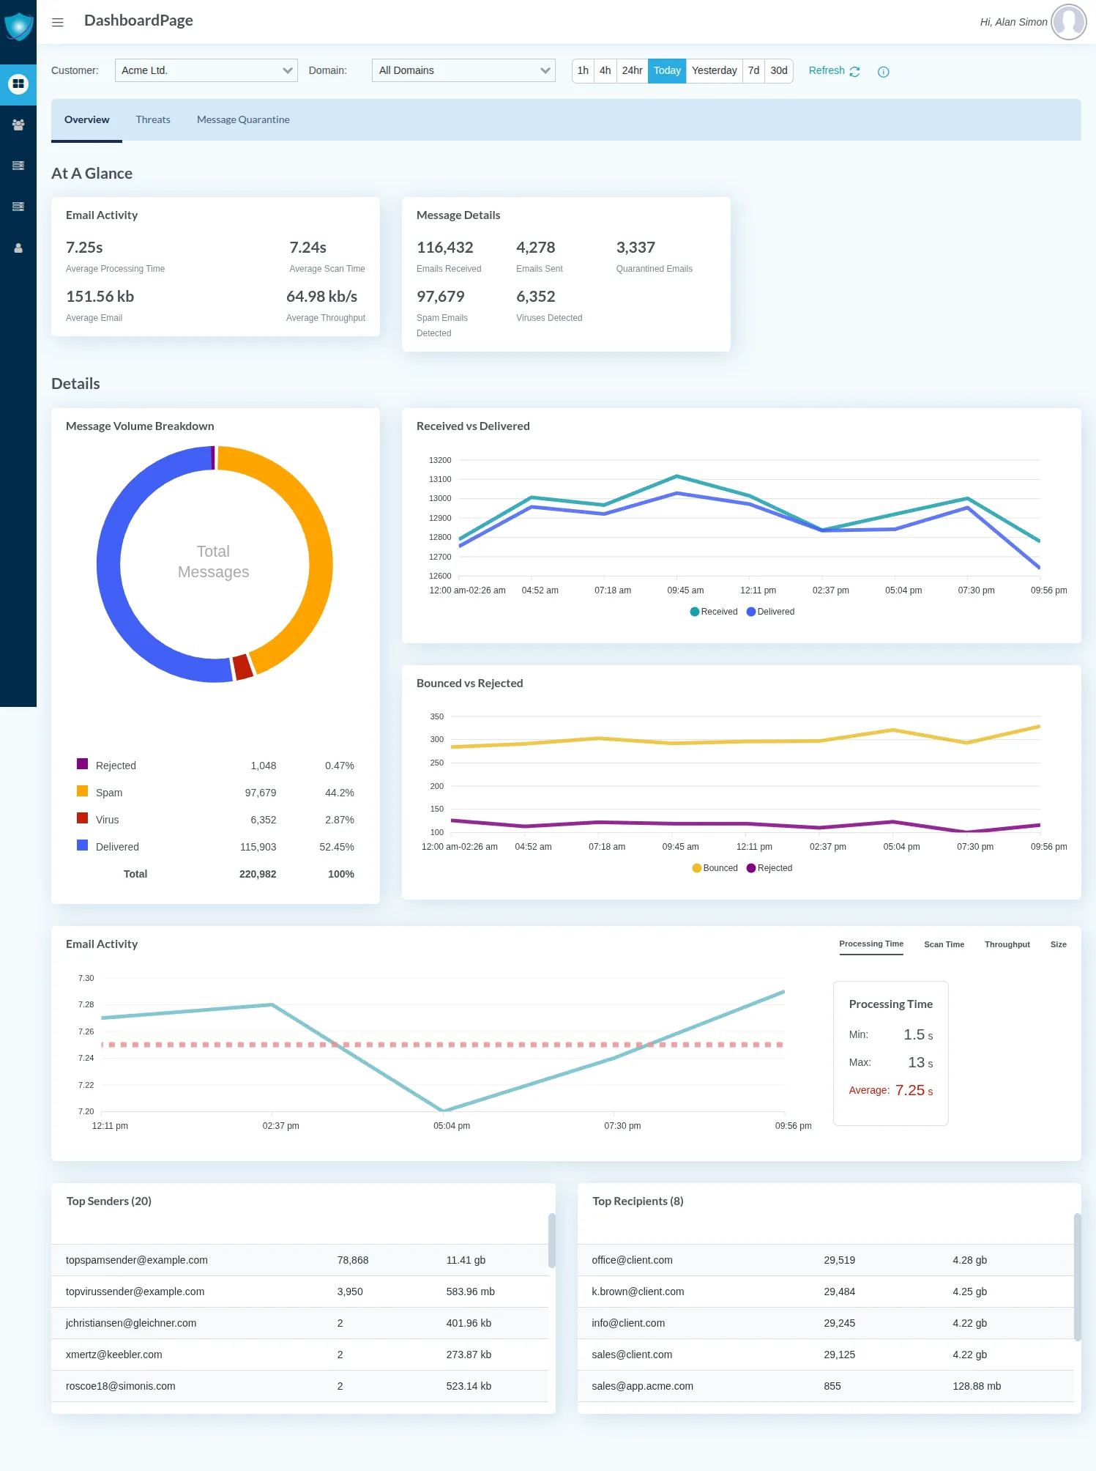This screenshot has height=1471, width=1096.
Task: Open the Customer dropdown showing Acme Ltd.
Action: [206, 70]
